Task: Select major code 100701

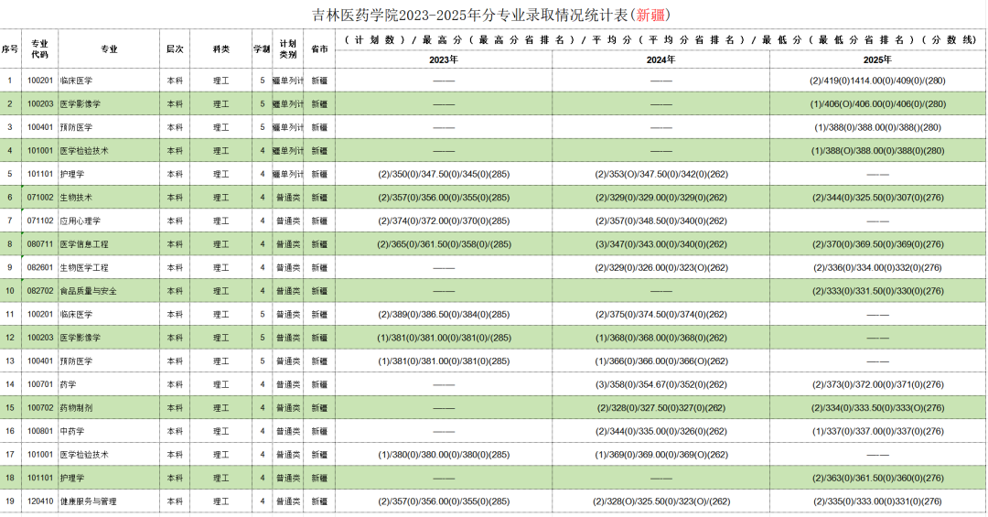Action: click(x=40, y=384)
